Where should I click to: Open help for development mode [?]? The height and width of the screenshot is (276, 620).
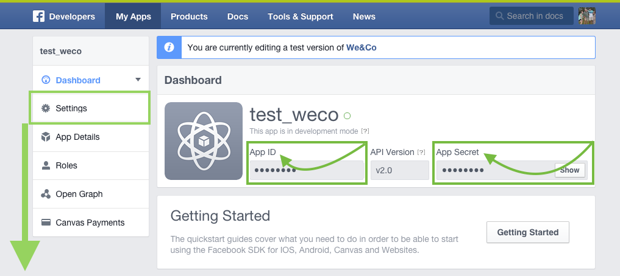coord(365,131)
